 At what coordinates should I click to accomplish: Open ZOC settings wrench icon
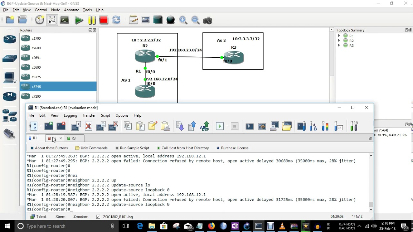[354, 126]
